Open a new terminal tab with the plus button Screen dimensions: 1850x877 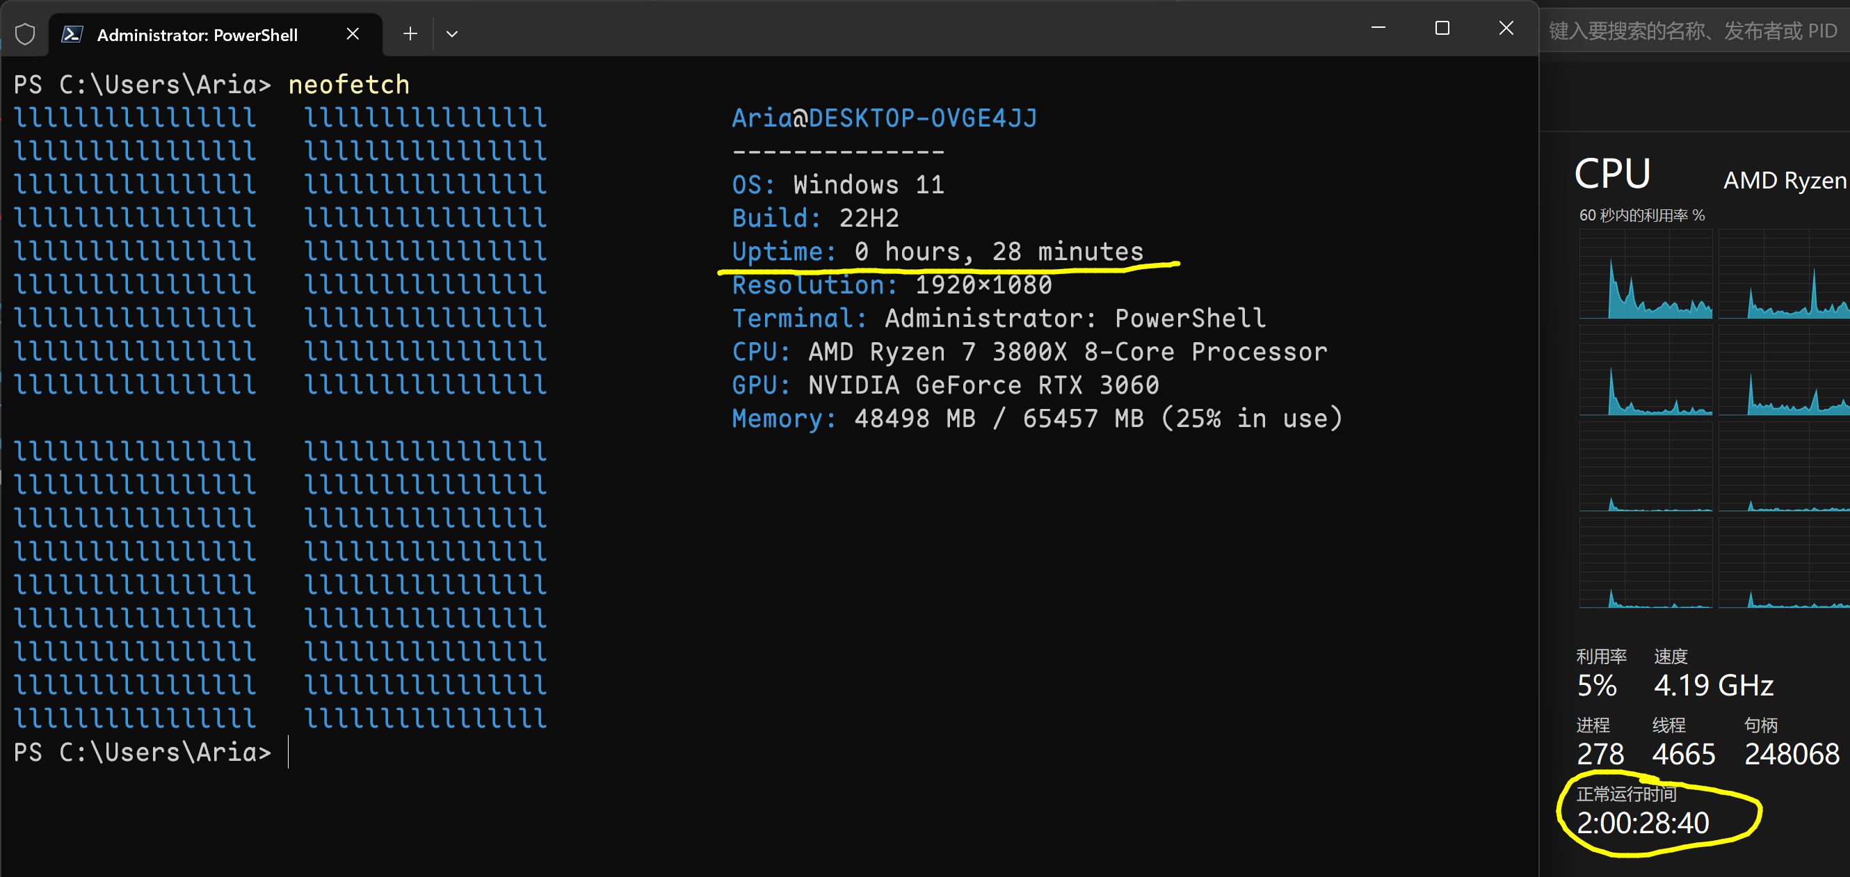(x=410, y=33)
